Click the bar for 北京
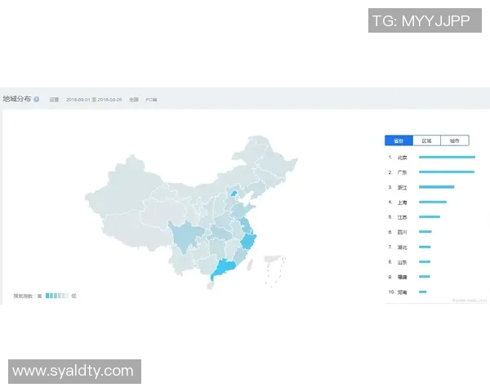490x392 pixels. pos(447,158)
